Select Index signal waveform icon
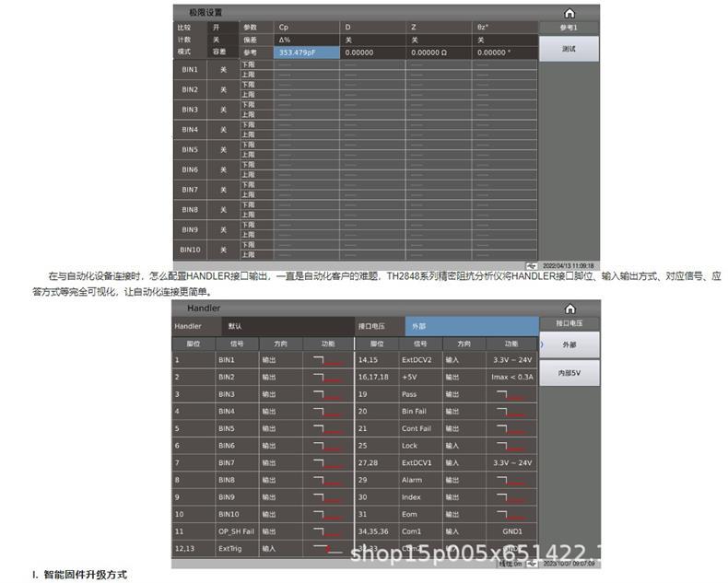 511,497
